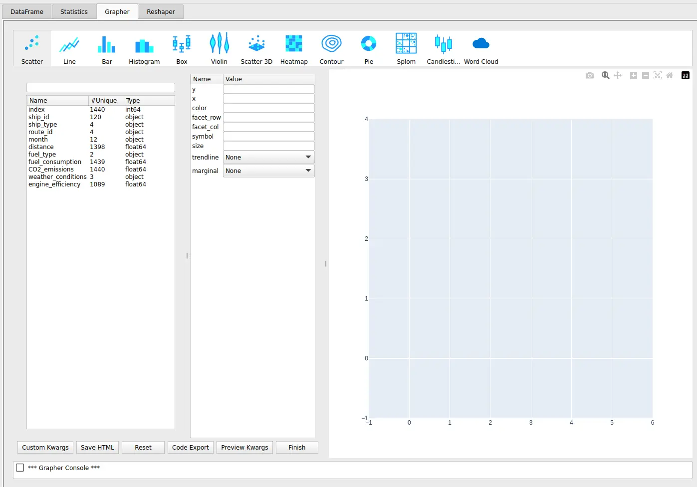Select the route_id column row

[101, 132]
